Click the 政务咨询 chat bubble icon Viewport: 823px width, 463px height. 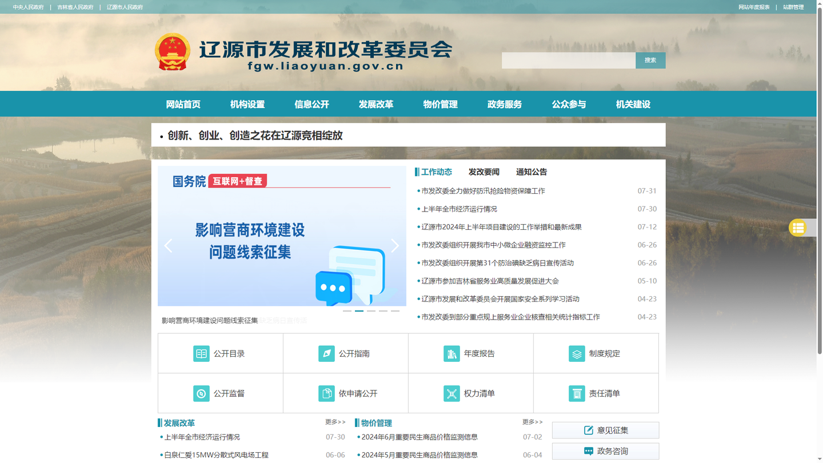[588, 451]
